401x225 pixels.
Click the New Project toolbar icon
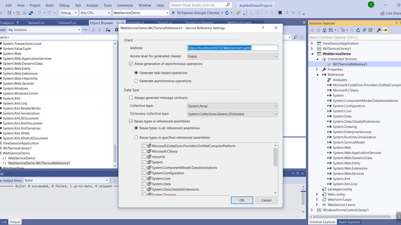pos(9,13)
